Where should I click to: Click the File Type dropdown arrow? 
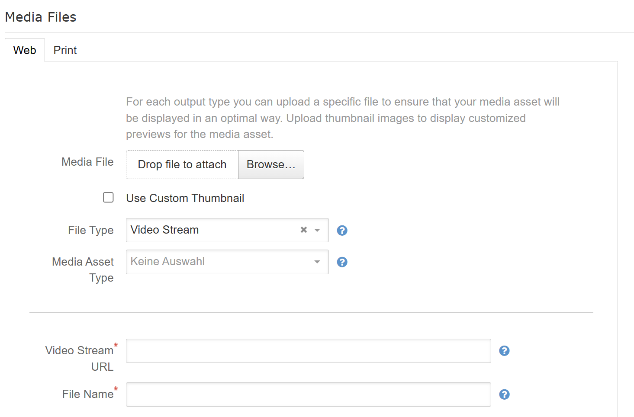pyautogui.click(x=317, y=230)
